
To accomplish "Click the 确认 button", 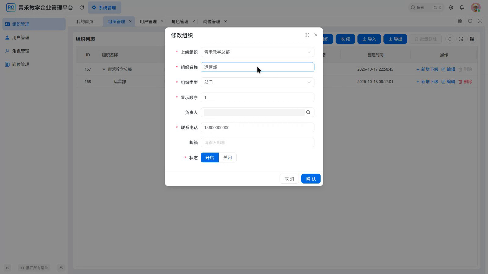I will click(x=311, y=179).
